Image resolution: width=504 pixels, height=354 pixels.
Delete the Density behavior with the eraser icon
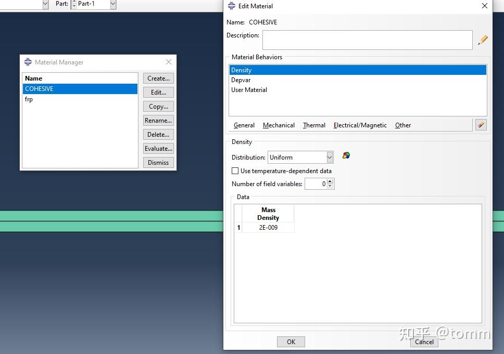coord(481,125)
